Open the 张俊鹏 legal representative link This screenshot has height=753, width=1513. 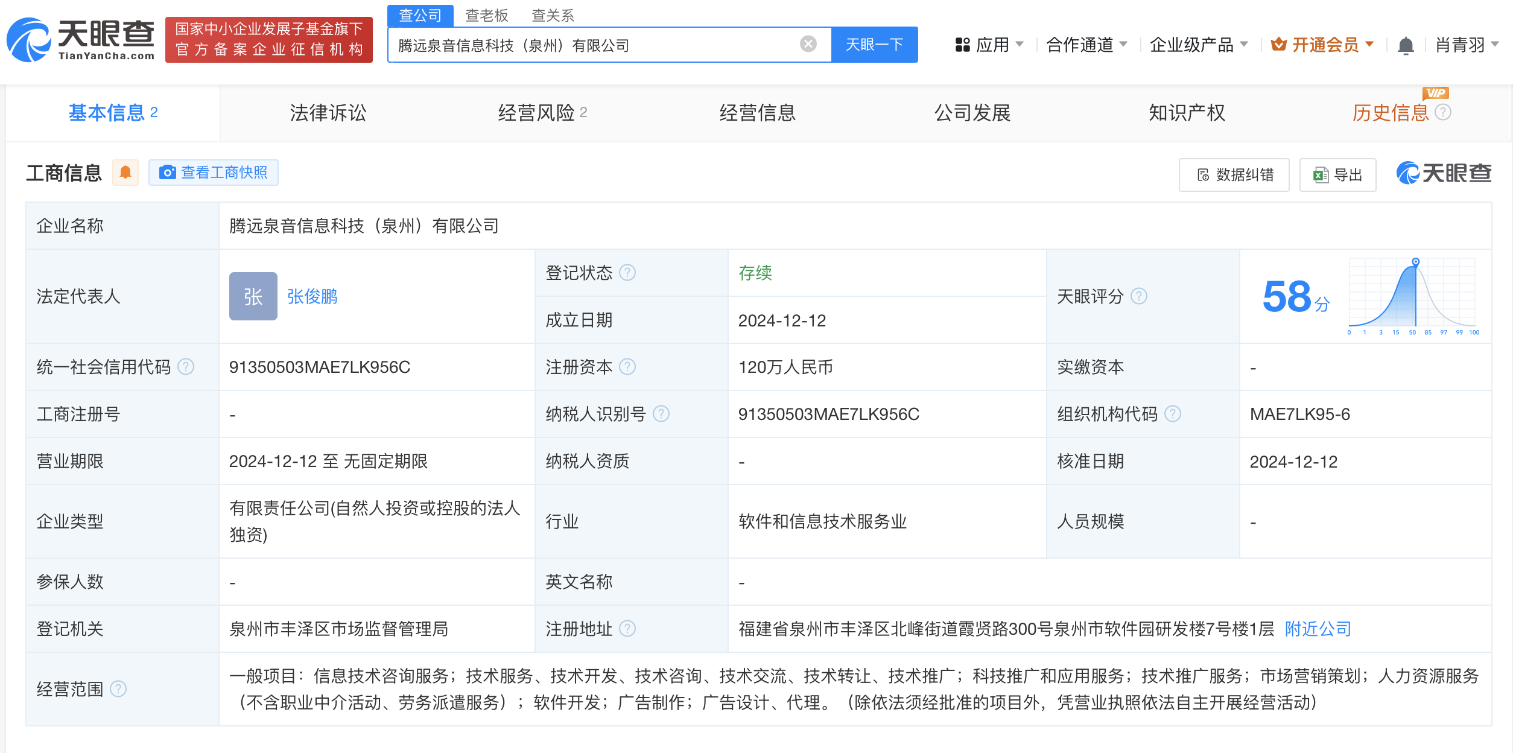(312, 296)
